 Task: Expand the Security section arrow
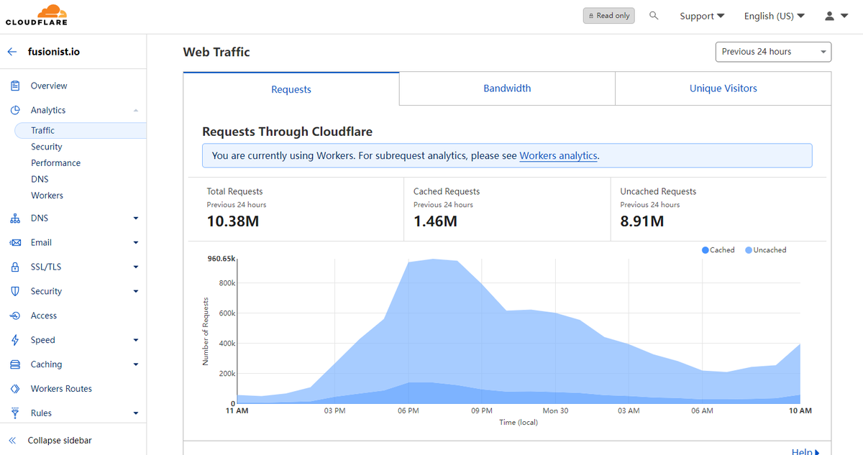136,292
